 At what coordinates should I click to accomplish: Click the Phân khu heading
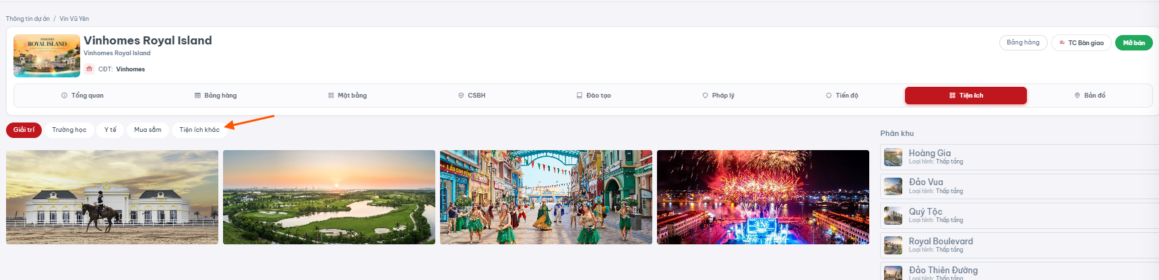coord(897,133)
